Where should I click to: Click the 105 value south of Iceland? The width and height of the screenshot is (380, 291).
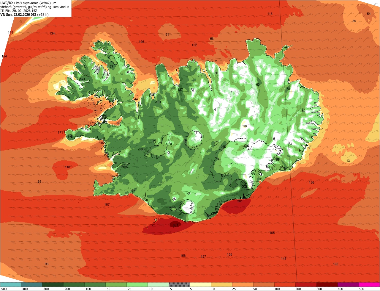coord(272,233)
